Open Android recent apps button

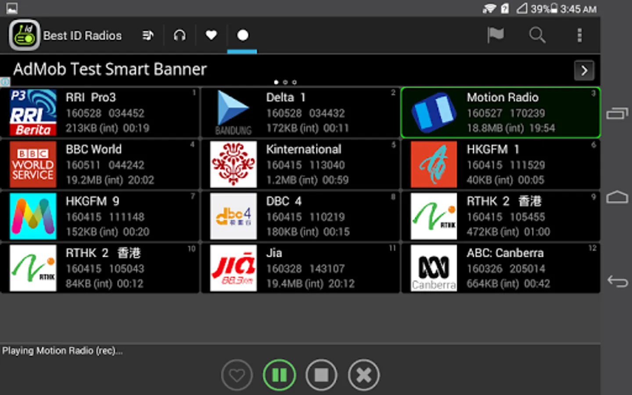click(x=617, y=114)
